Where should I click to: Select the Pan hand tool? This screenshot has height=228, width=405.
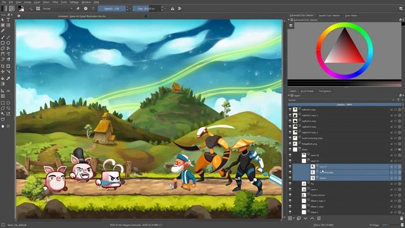(3, 126)
